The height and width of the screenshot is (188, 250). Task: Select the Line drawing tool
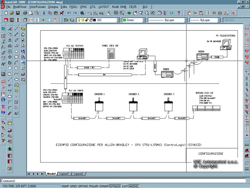16,29
